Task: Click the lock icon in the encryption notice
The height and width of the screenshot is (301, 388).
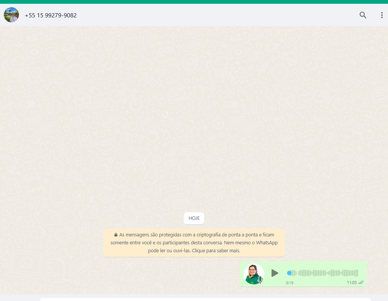Action: tap(116, 235)
